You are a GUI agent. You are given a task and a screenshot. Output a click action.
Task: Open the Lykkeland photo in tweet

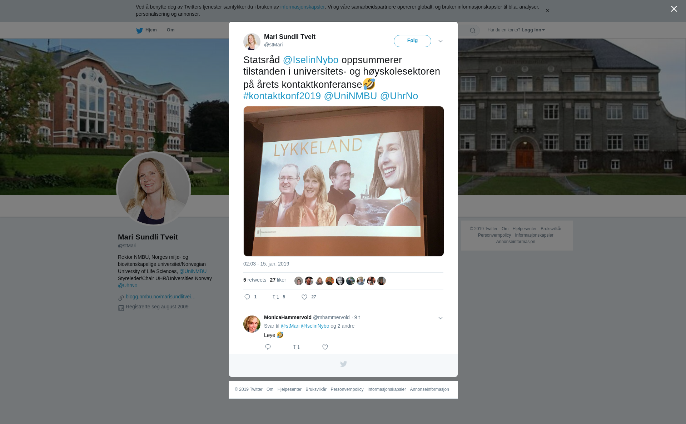coord(343,181)
